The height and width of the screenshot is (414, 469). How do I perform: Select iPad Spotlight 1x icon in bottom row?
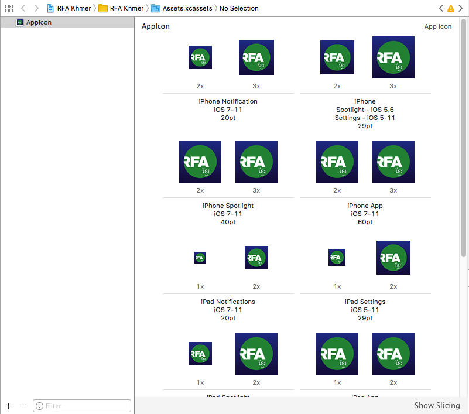pyautogui.click(x=200, y=354)
